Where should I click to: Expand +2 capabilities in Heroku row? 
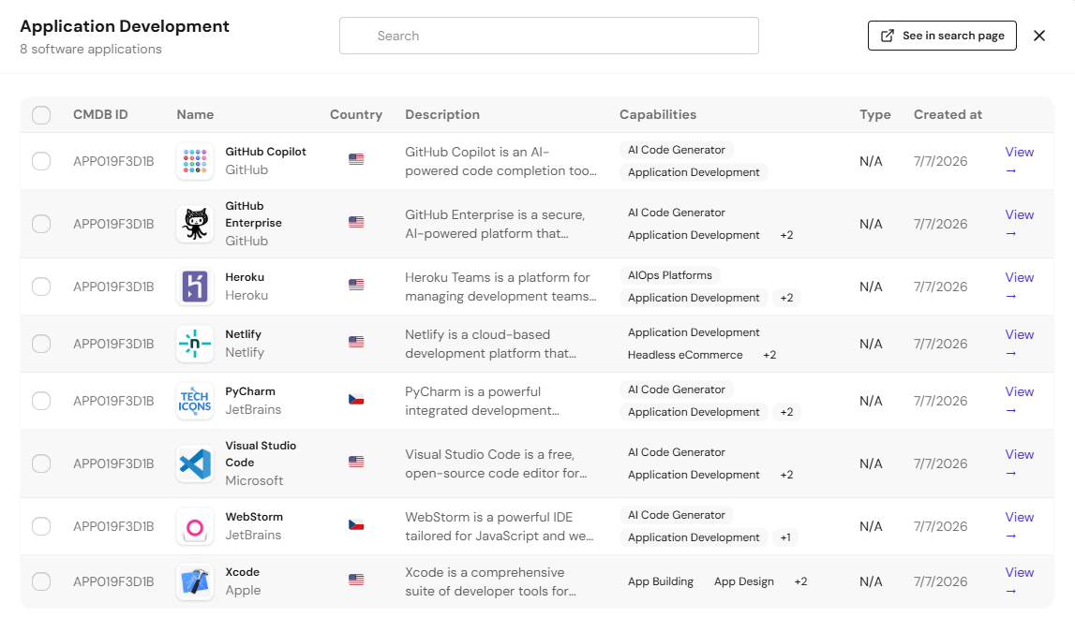786,298
